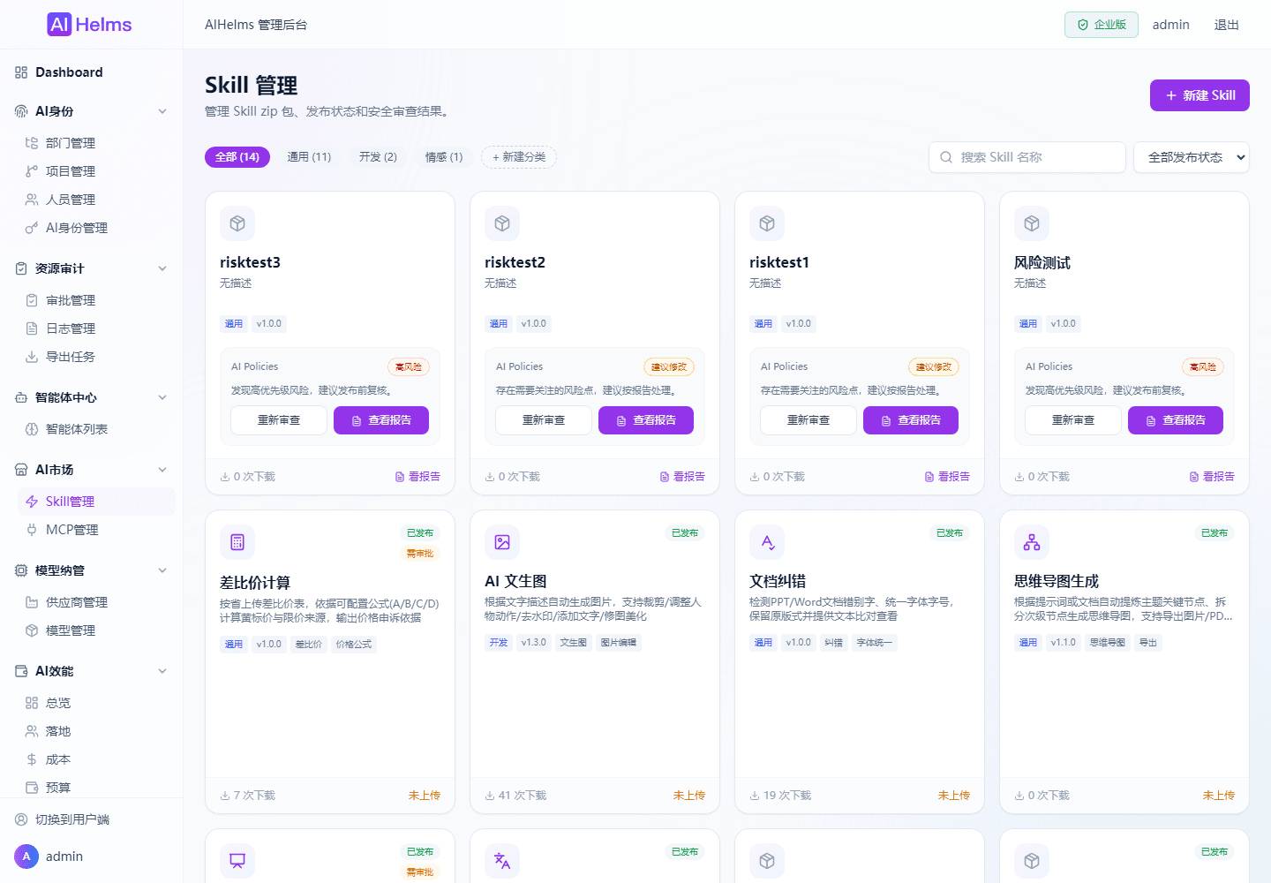Click the 41 次下载 count

[515, 796]
